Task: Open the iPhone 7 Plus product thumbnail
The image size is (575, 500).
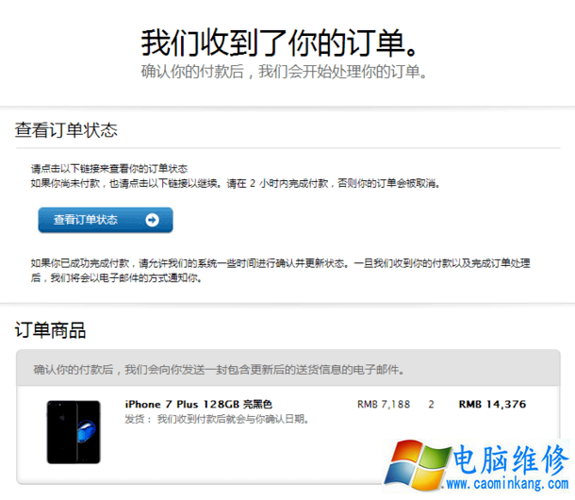Action: (74, 432)
